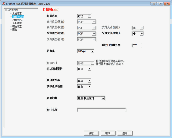This screenshot has height=138, width=172.
Task: Click the 文件类型(灰色) disabled dropdown
Action: coord(86,28)
